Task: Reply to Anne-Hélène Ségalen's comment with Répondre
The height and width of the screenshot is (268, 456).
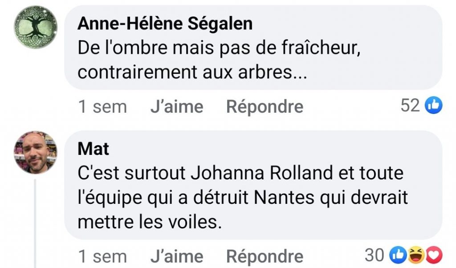Action: [265, 107]
